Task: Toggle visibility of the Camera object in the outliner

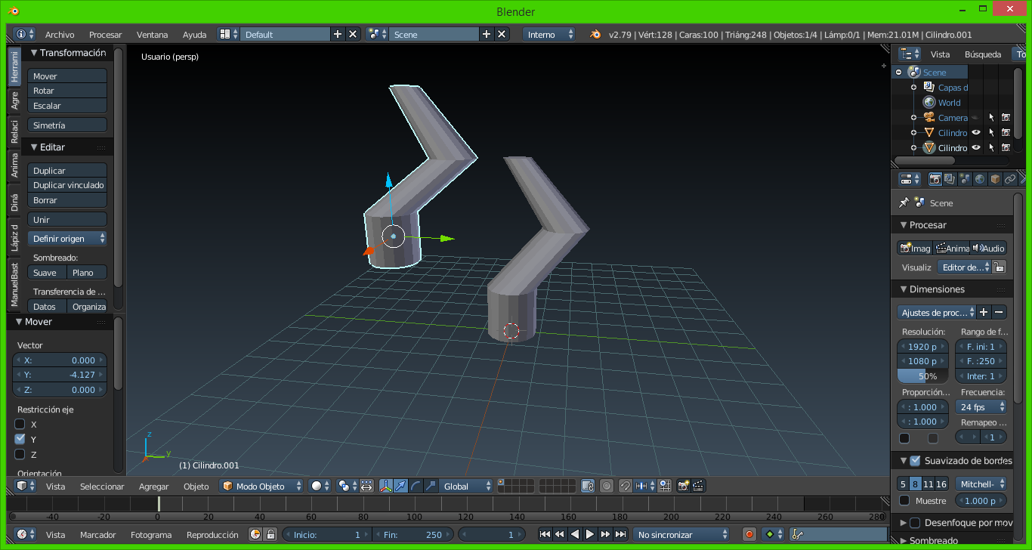Action: tap(975, 118)
